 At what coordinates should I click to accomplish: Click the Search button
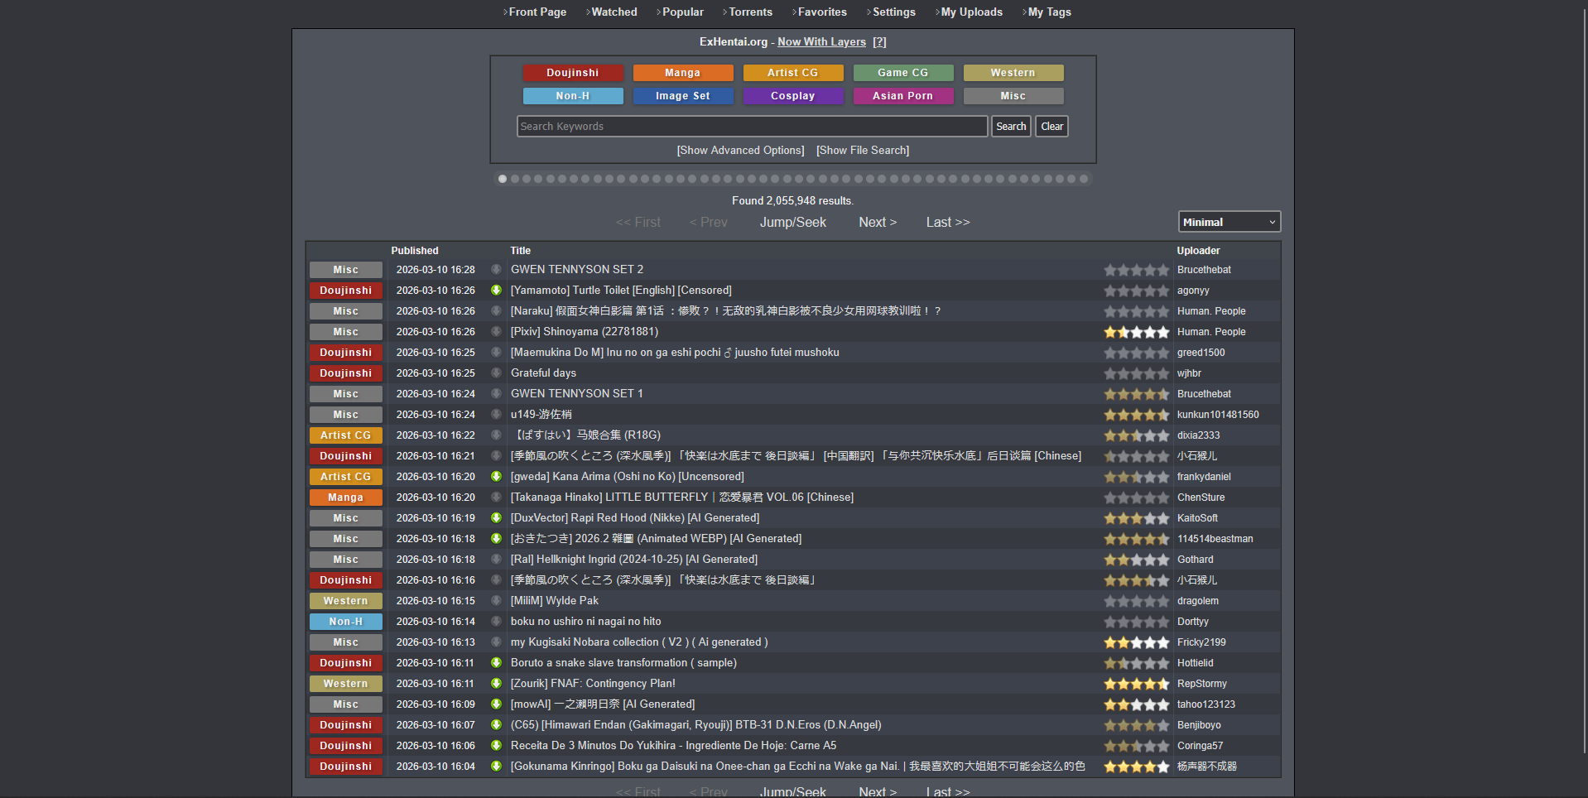tap(1011, 127)
